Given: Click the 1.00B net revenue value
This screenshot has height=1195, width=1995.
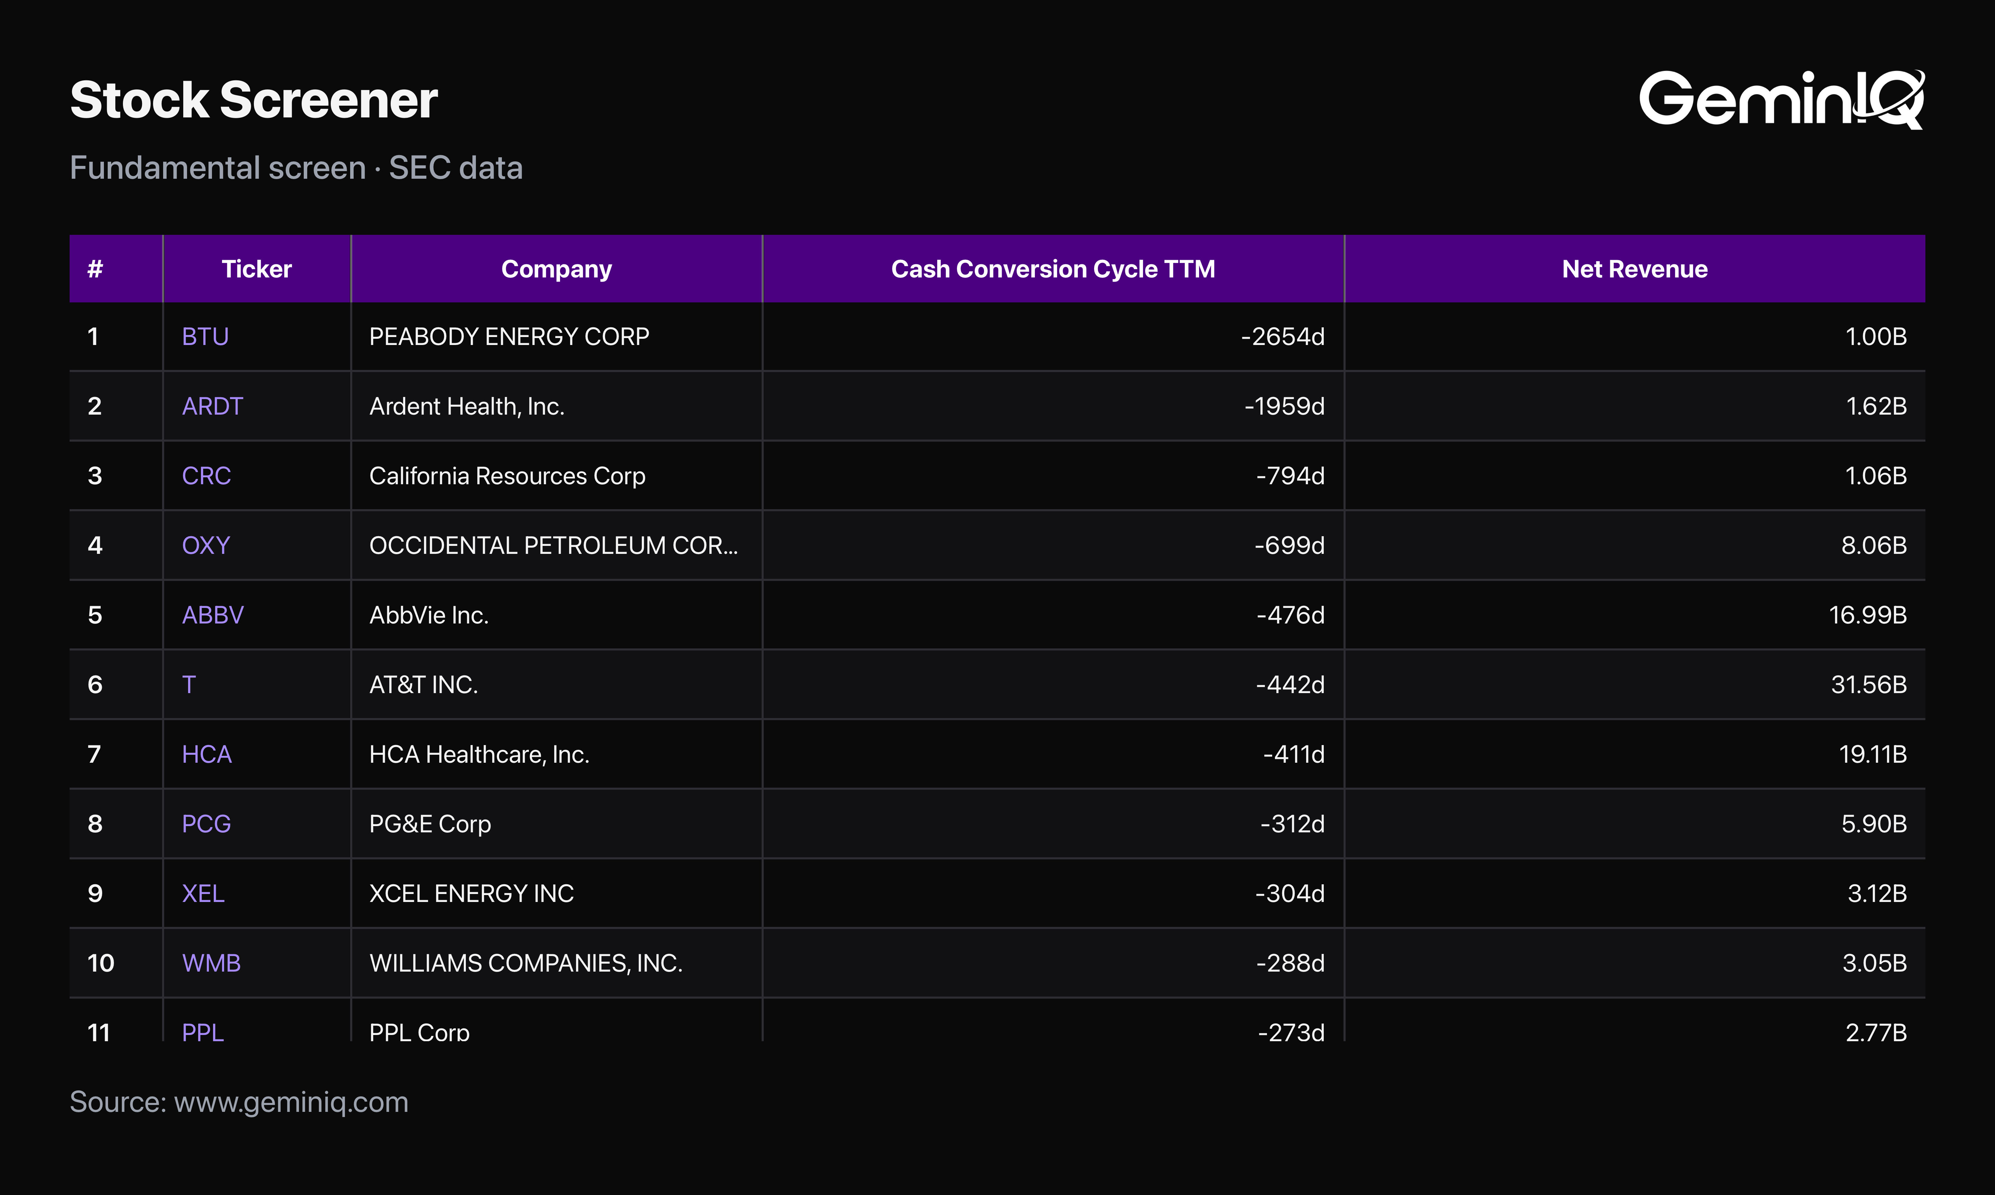Looking at the screenshot, I should (1876, 337).
